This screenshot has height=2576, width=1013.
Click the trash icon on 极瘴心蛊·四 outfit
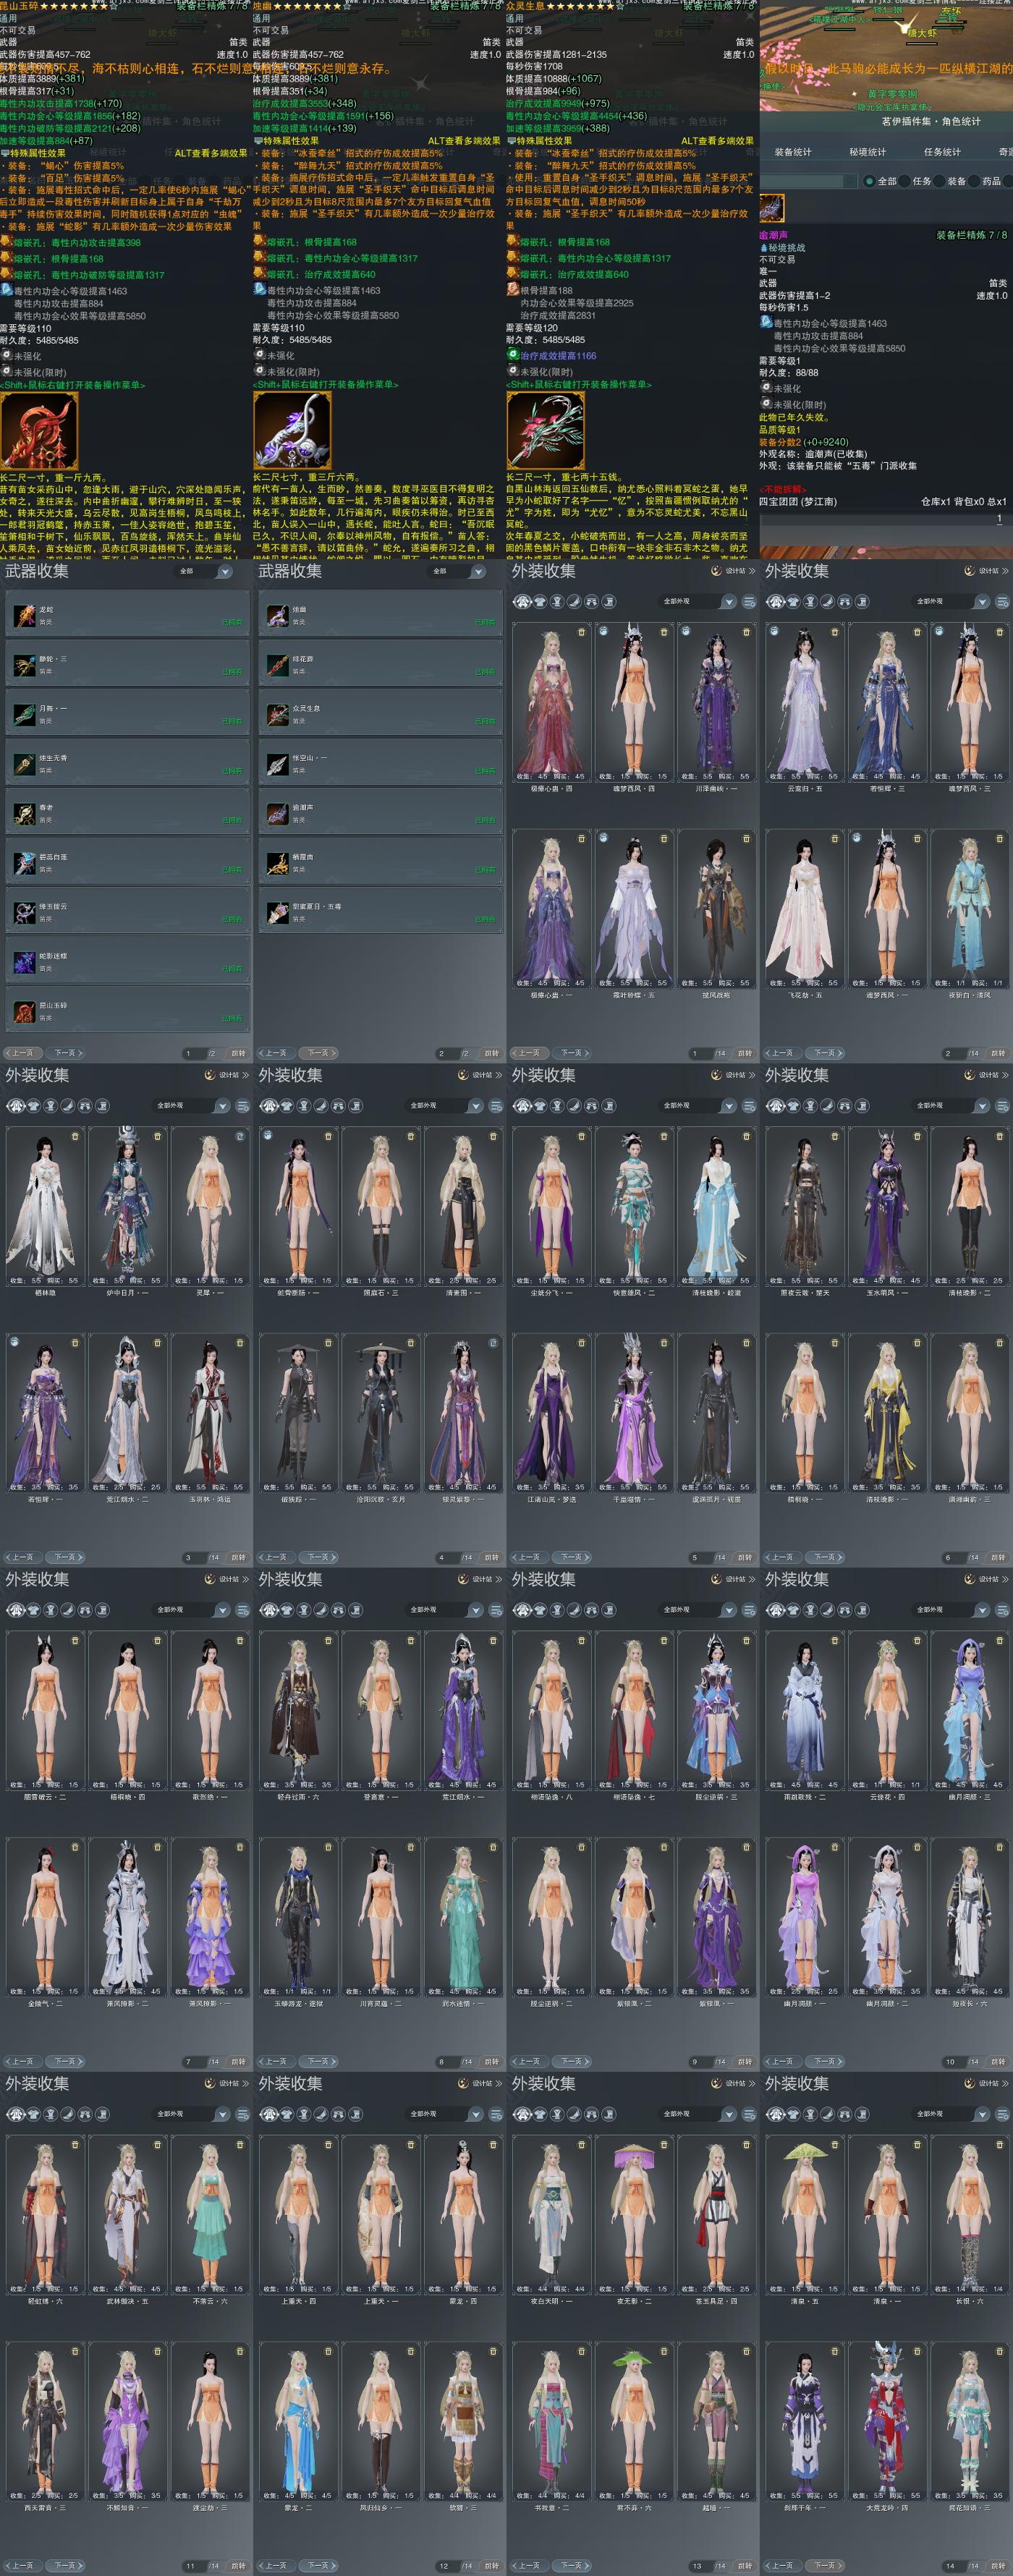point(582,632)
